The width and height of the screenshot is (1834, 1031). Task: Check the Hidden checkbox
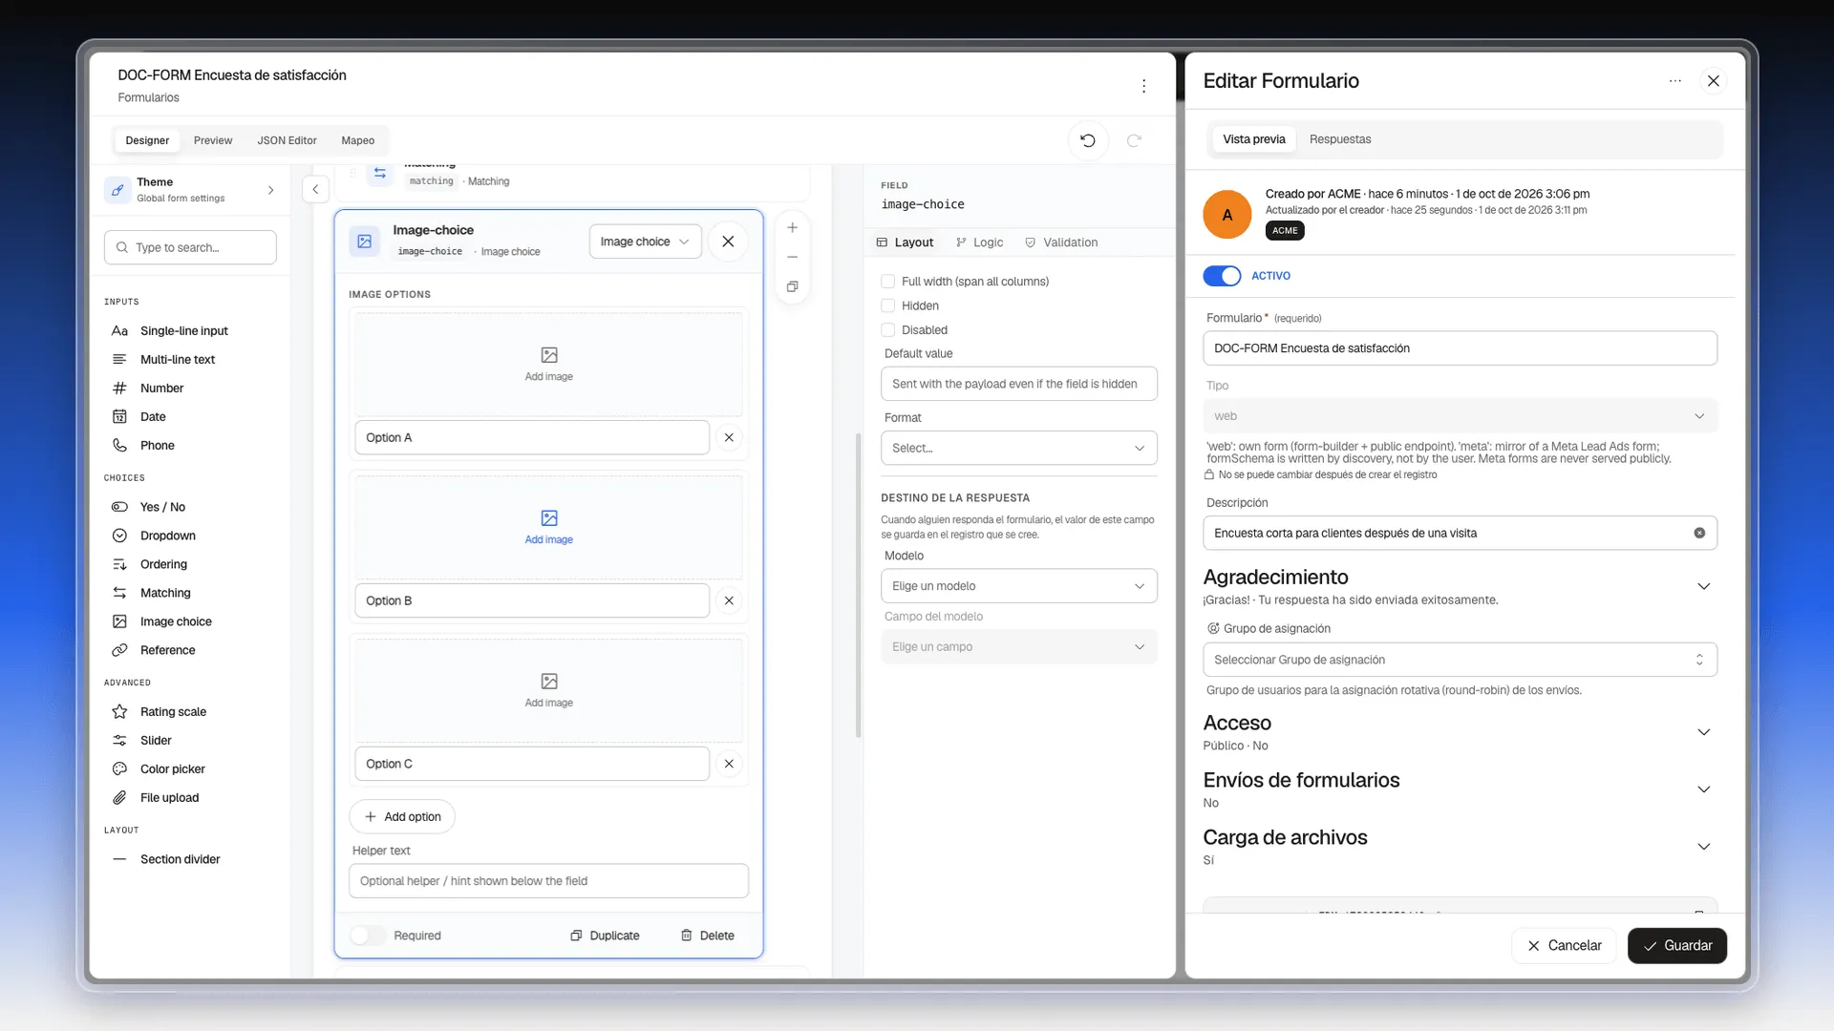888,305
